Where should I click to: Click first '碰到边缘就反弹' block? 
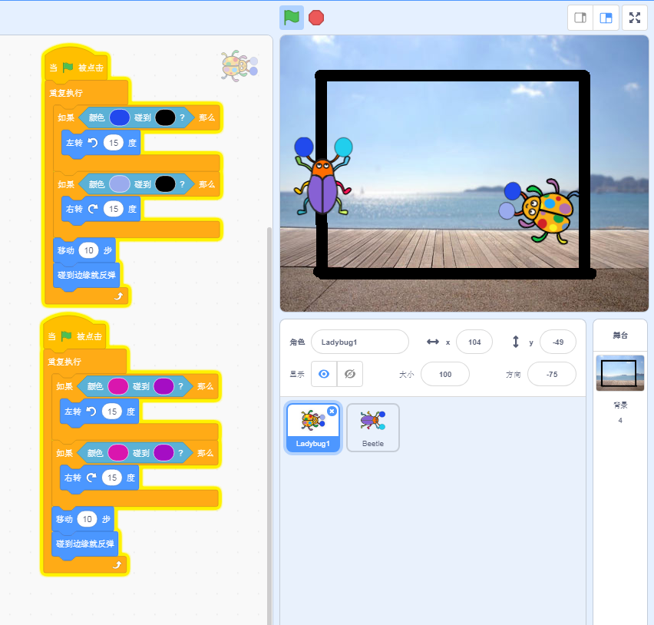click(86, 275)
